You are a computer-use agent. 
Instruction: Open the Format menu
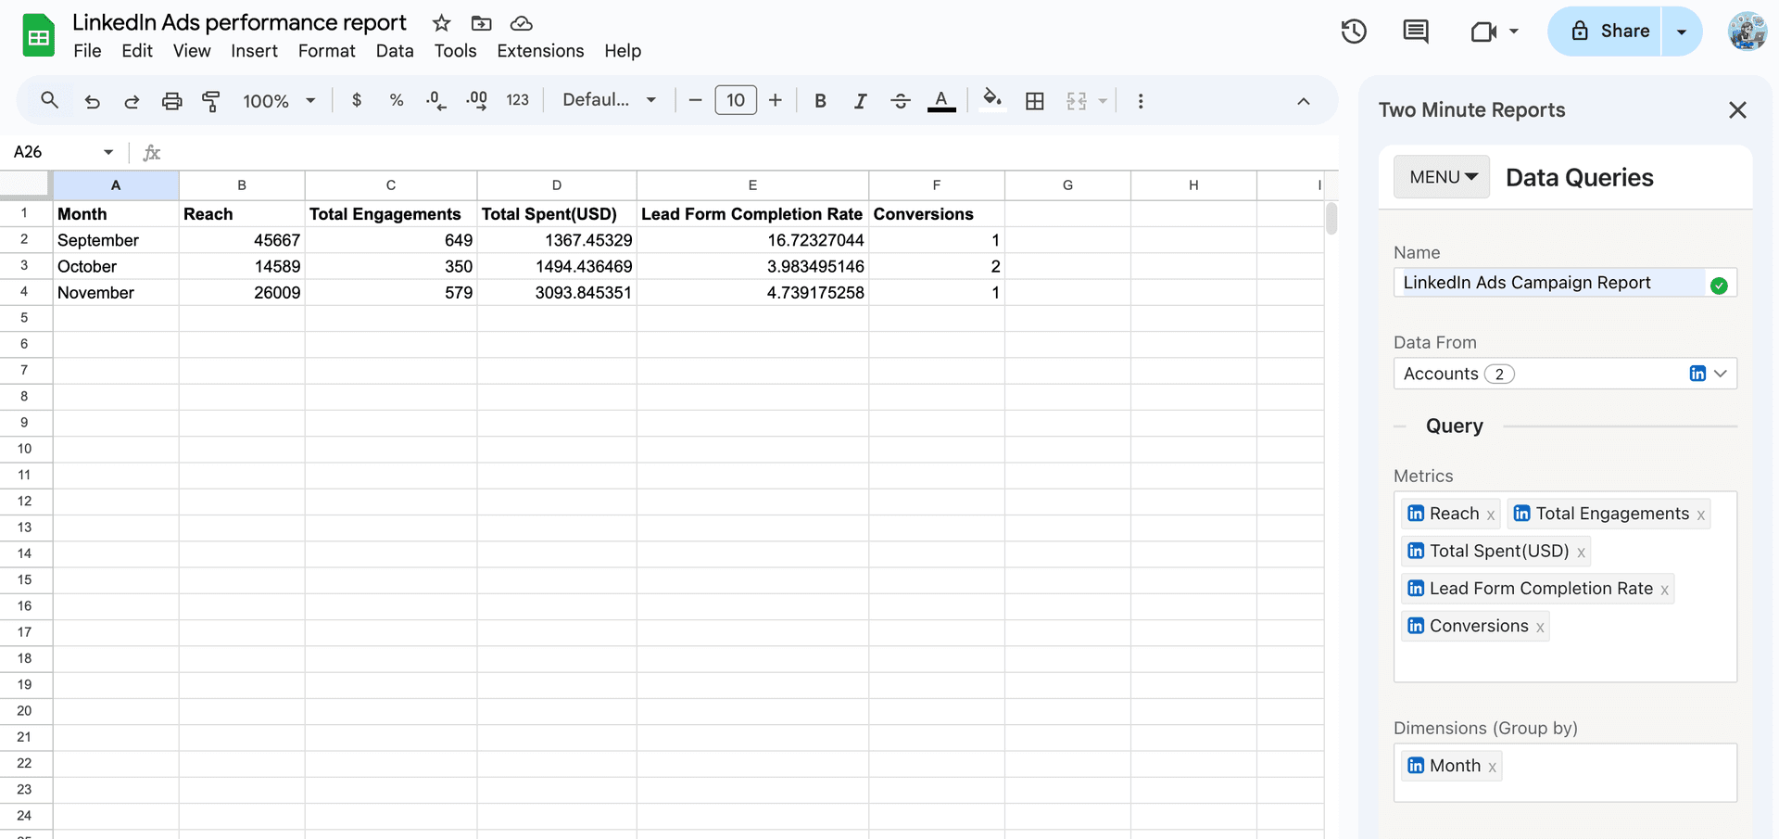pyautogui.click(x=326, y=51)
